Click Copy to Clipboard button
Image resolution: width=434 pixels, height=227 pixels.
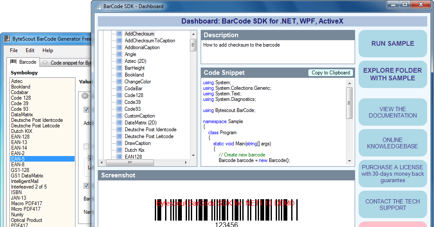331,73
